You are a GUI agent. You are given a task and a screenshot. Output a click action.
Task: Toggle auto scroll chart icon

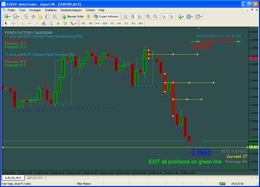[164, 16]
